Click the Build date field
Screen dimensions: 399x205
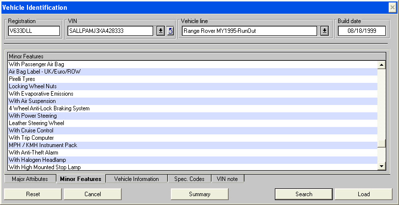coord(362,31)
